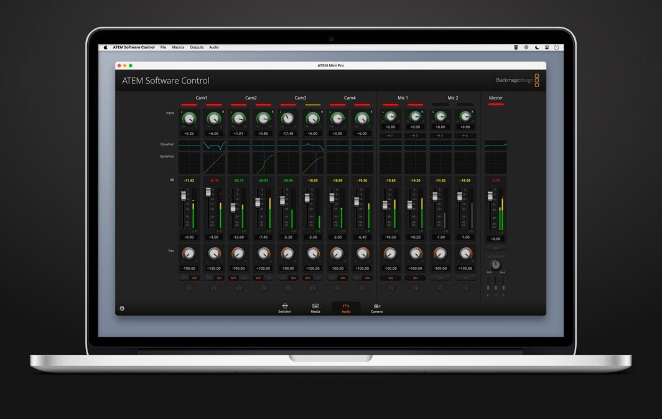
Task: Solo Cam1 left channel with headphone icon
Action: pos(189,288)
